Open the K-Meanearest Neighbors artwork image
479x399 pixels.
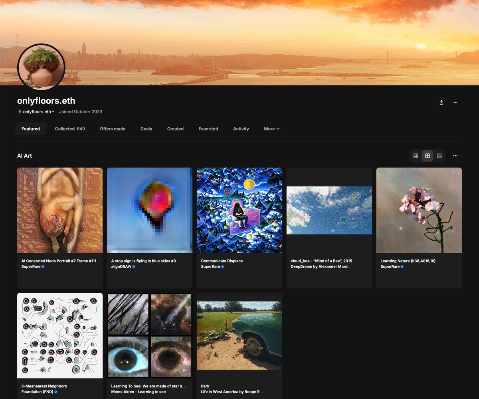tap(60, 336)
